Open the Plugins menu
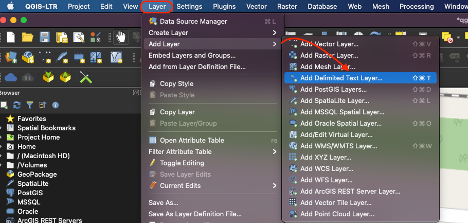 coord(224,6)
